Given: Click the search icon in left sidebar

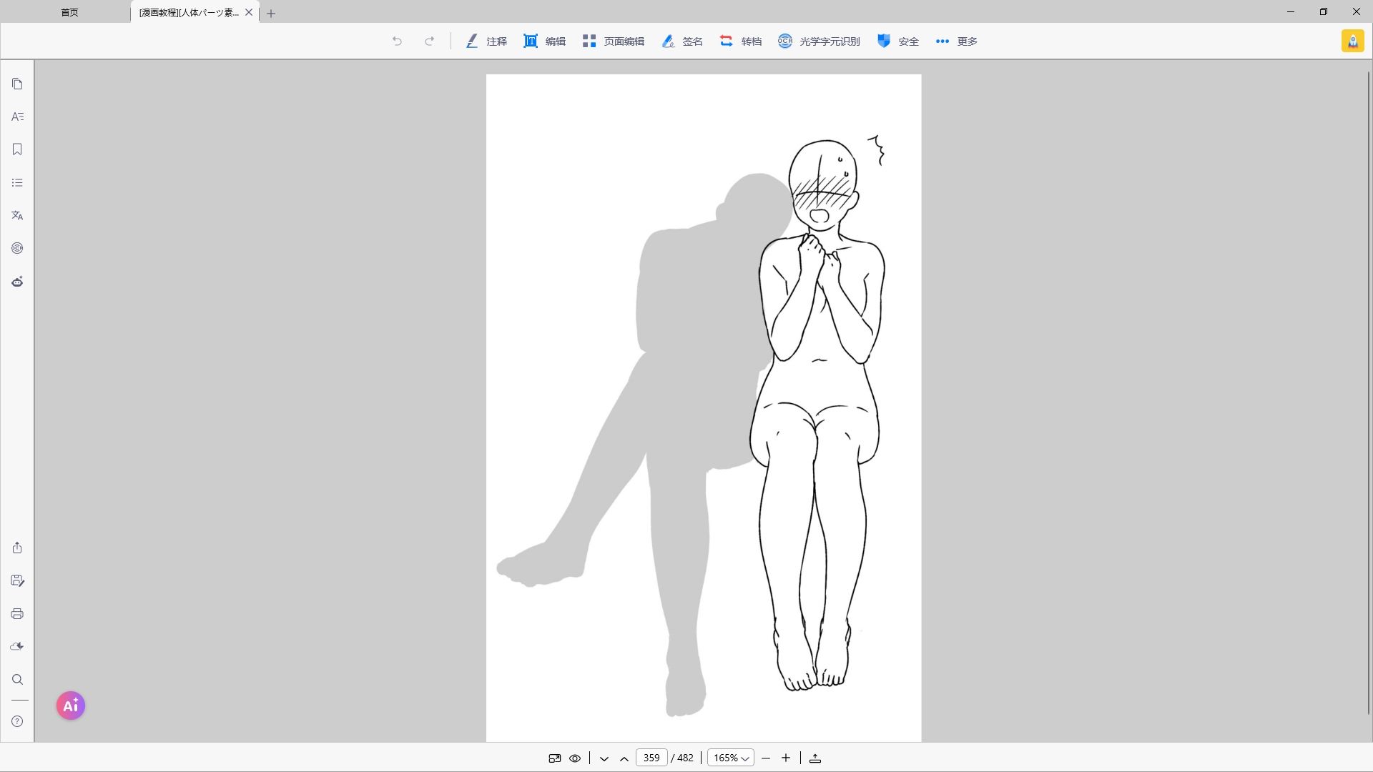Looking at the screenshot, I should tap(17, 680).
